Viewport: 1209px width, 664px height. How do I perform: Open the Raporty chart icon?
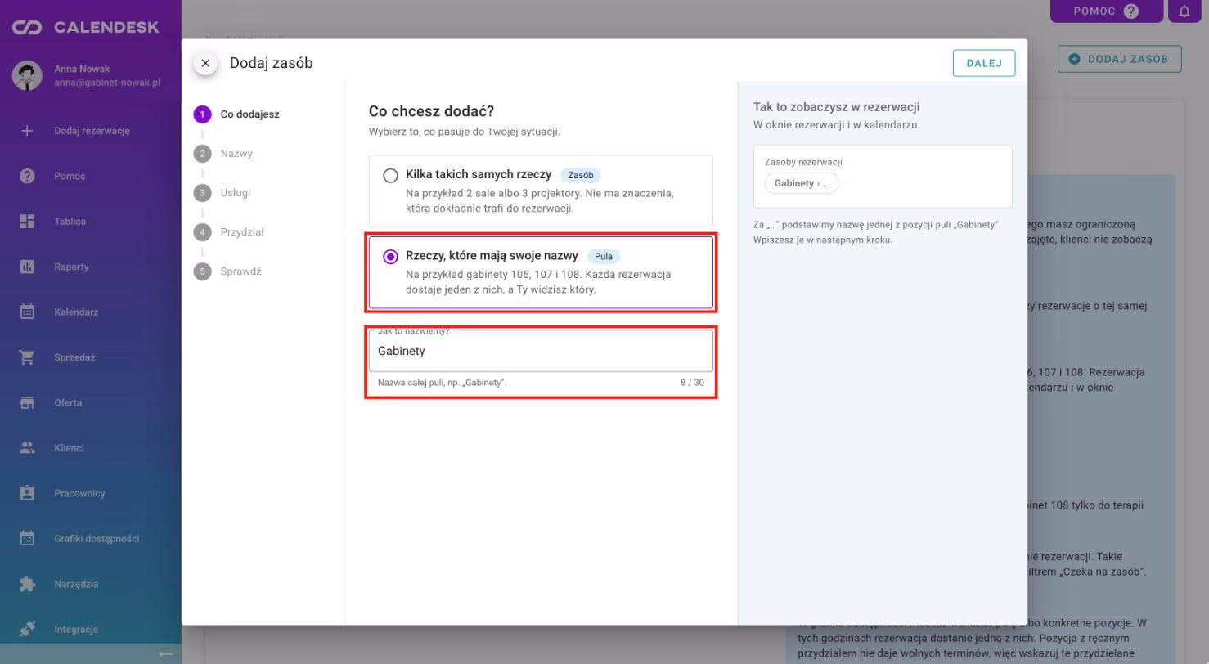point(27,267)
